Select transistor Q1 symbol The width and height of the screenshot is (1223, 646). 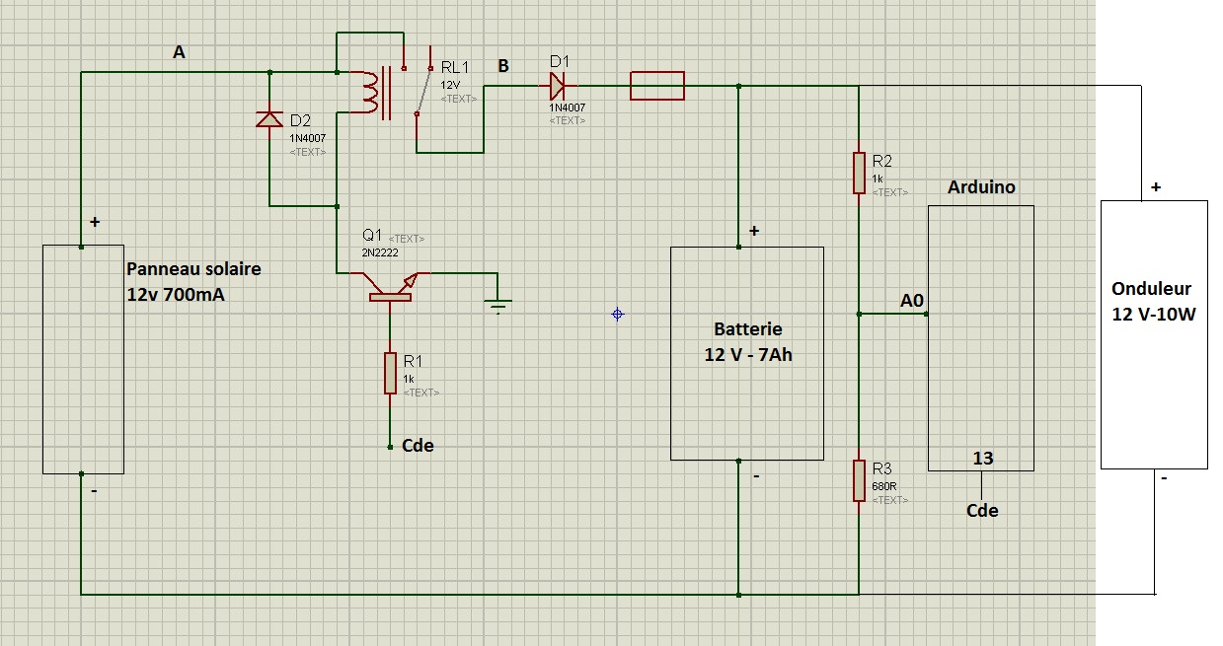coord(391,286)
